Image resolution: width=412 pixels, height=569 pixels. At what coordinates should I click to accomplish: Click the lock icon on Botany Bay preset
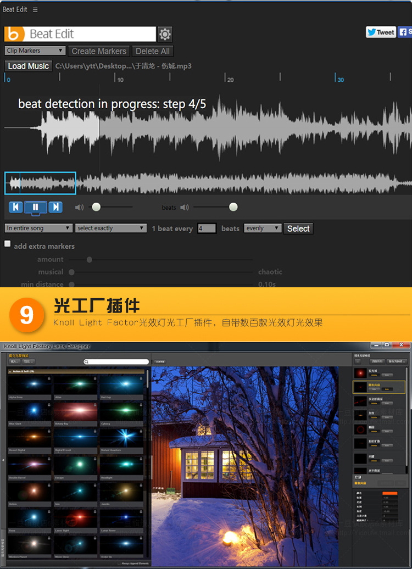pos(94,404)
